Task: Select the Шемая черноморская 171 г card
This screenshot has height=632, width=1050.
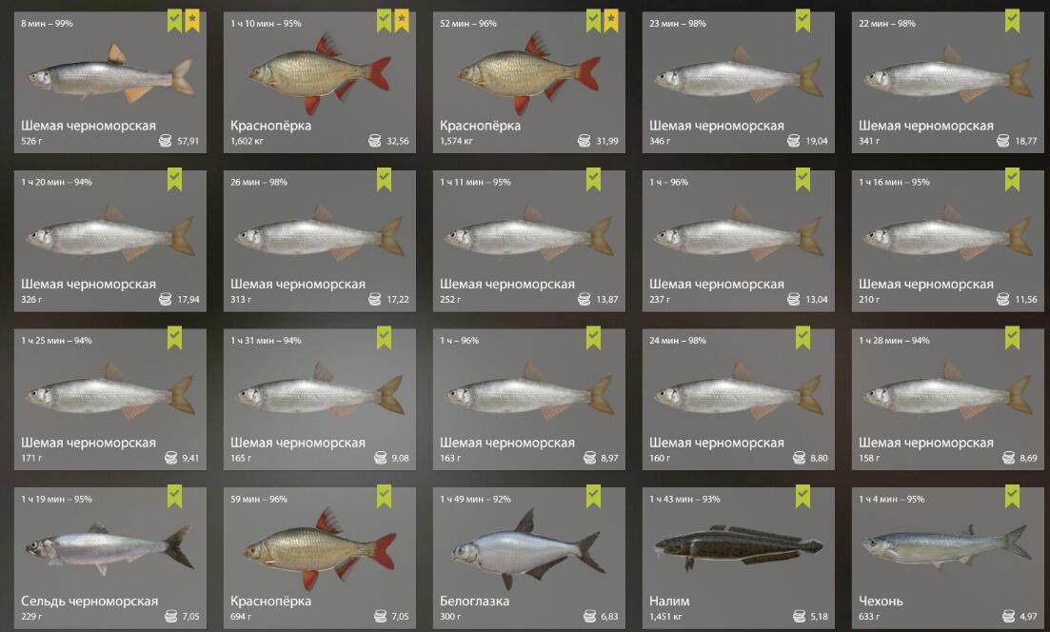Action: pos(110,400)
